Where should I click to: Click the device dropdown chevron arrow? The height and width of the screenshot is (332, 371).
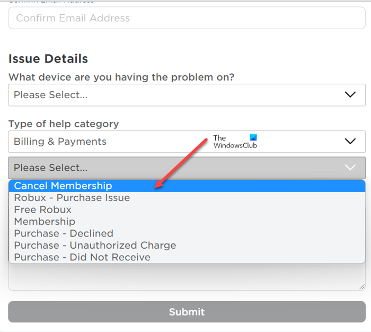(x=350, y=95)
